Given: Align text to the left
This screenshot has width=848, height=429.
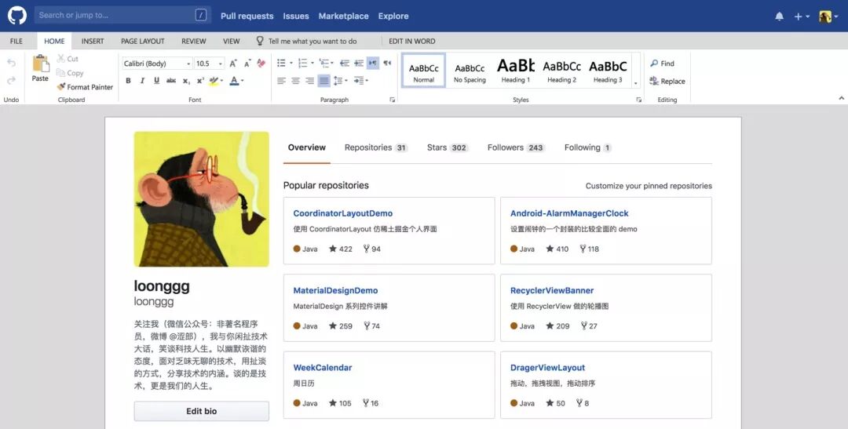Looking at the screenshot, I should [x=281, y=81].
